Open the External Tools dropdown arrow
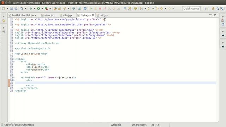Image resolution: width=226 pixels, height=127 pixels. click(50, 8)
